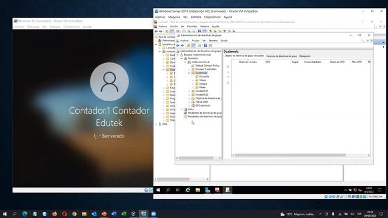Open host Windows Start menu
Viewport: 388px width, 218px height.
pyautogui.click(x=5, y=214)
